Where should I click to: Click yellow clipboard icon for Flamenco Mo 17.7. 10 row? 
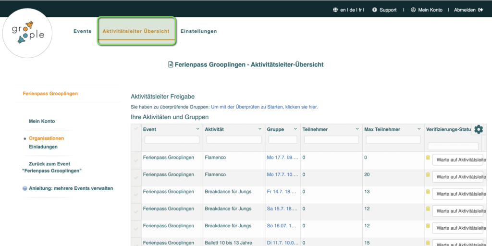point(428,174)
